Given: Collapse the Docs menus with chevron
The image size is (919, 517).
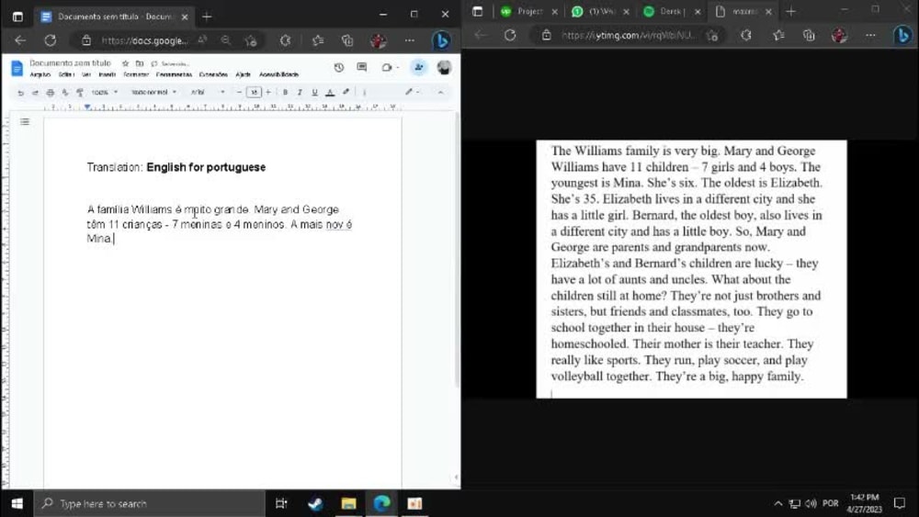Looking at the screenshot, I should [441, 93].
